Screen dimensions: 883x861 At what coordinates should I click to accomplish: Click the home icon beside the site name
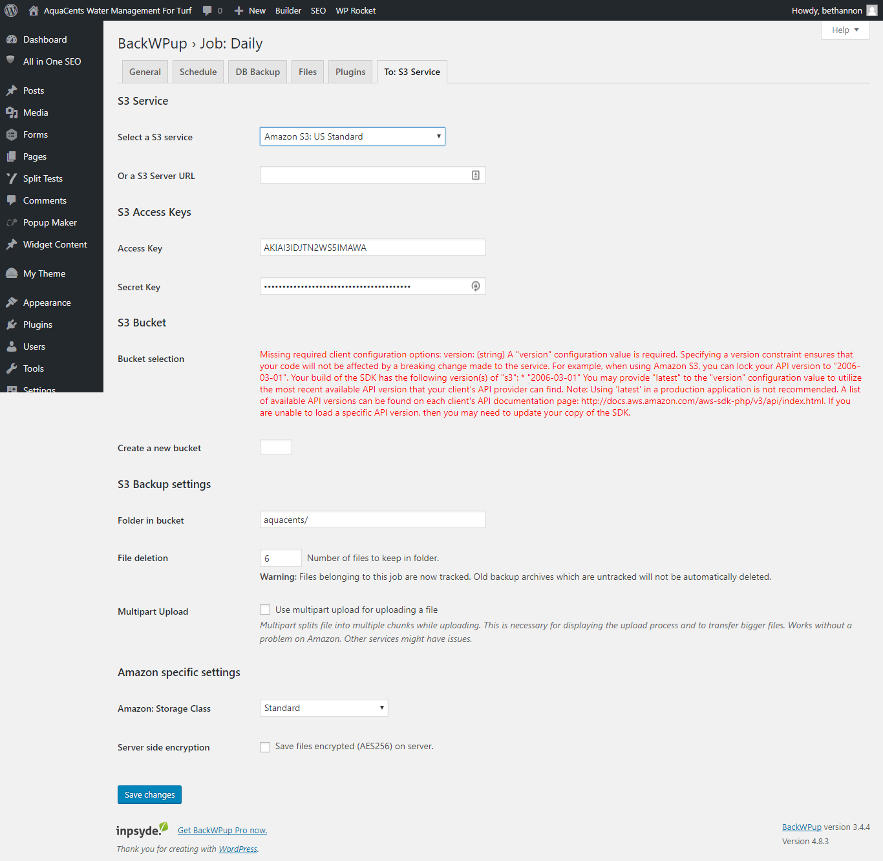(34, 10)
